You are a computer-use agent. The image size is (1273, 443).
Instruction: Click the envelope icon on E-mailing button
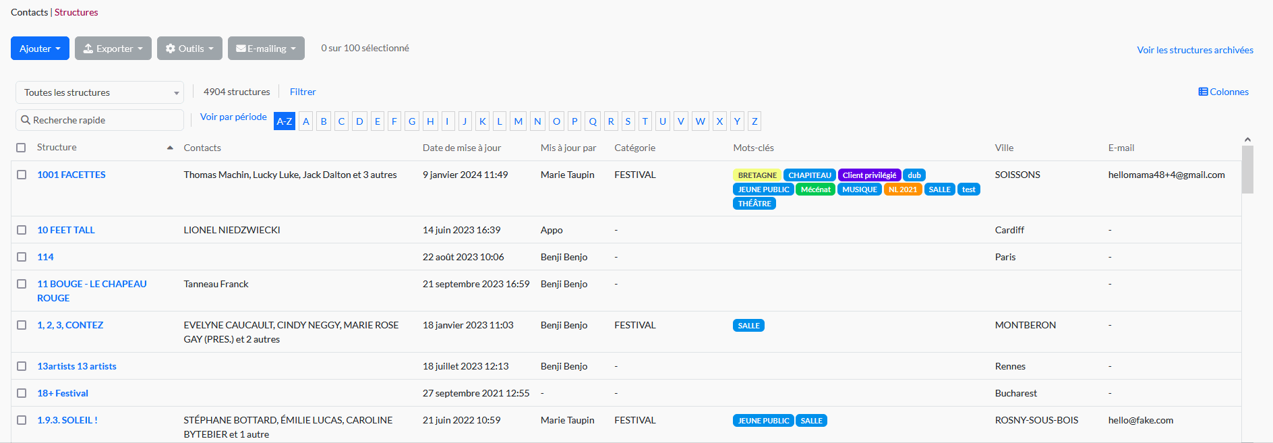pos(241,49)
